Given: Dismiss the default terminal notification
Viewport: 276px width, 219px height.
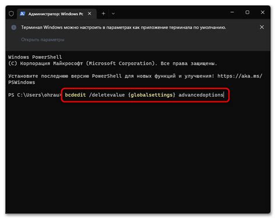Looking at the screenshot, I should tap(262, 27).
